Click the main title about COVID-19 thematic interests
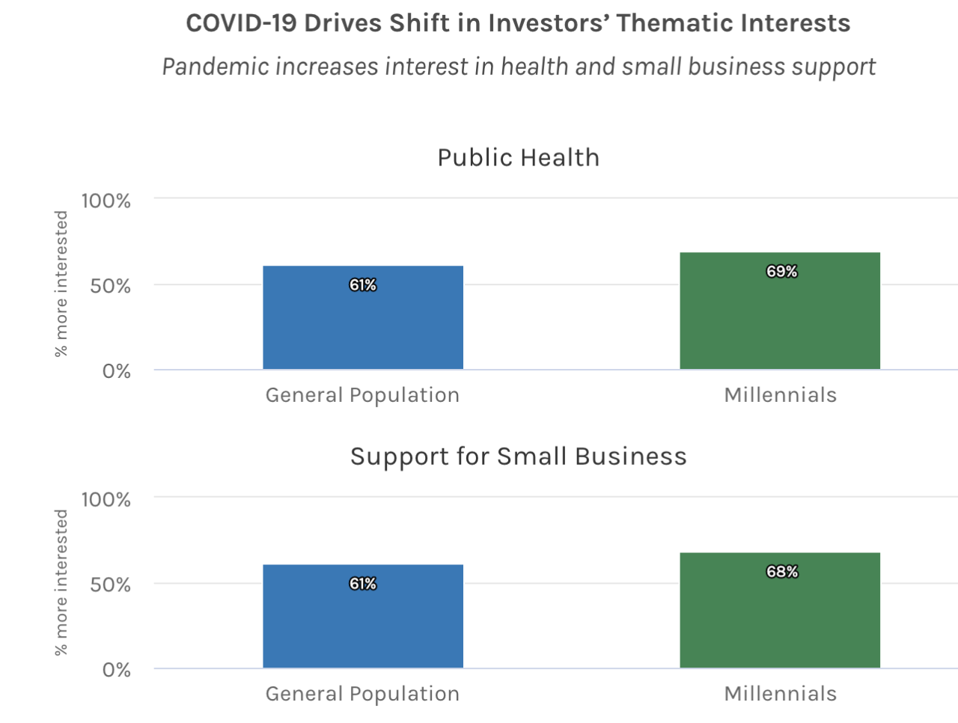Viewport: 958px width, 723px height. point(518,23)
